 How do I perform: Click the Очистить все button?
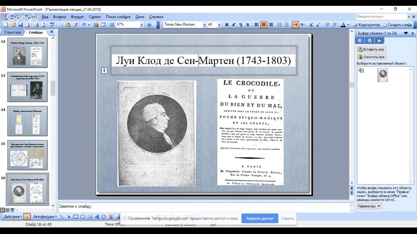tap(371, 57)
